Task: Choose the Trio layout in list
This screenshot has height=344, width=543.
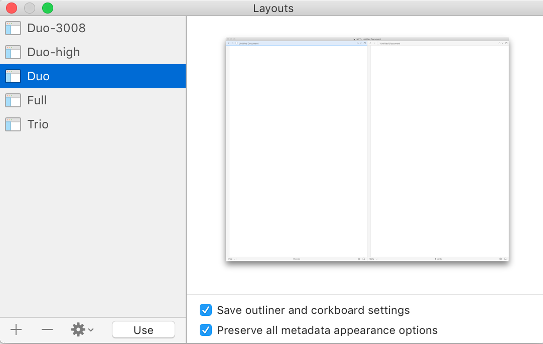Action: 93,124
